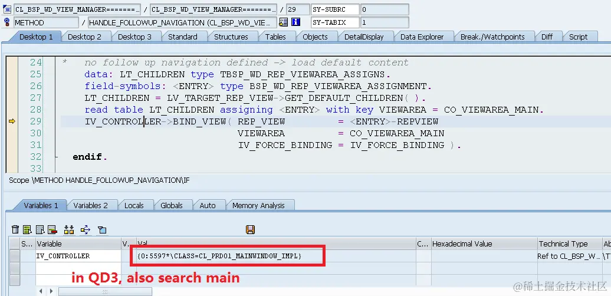Click LT_CHILDREN declaration on line 25
611x296 pixels.
point(152,74)
